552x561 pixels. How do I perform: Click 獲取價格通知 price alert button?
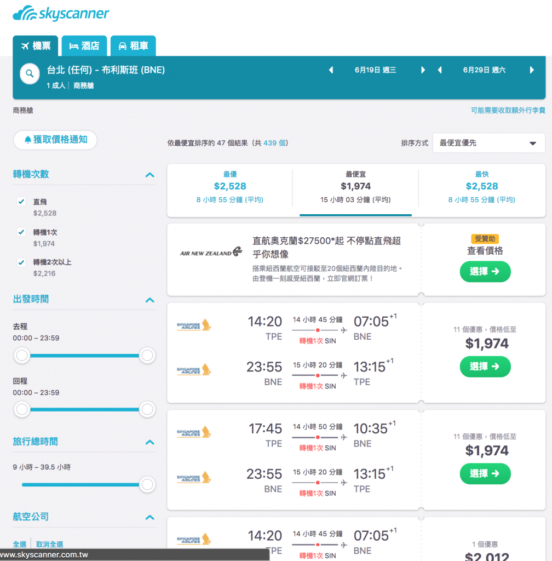point(55,140)
